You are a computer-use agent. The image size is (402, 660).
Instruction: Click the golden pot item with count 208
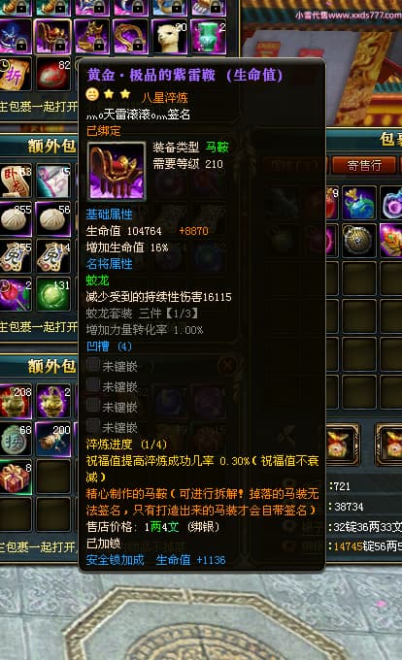[15, 402]
